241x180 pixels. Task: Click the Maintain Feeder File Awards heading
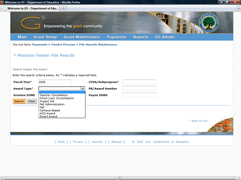[x=46, y=55]
